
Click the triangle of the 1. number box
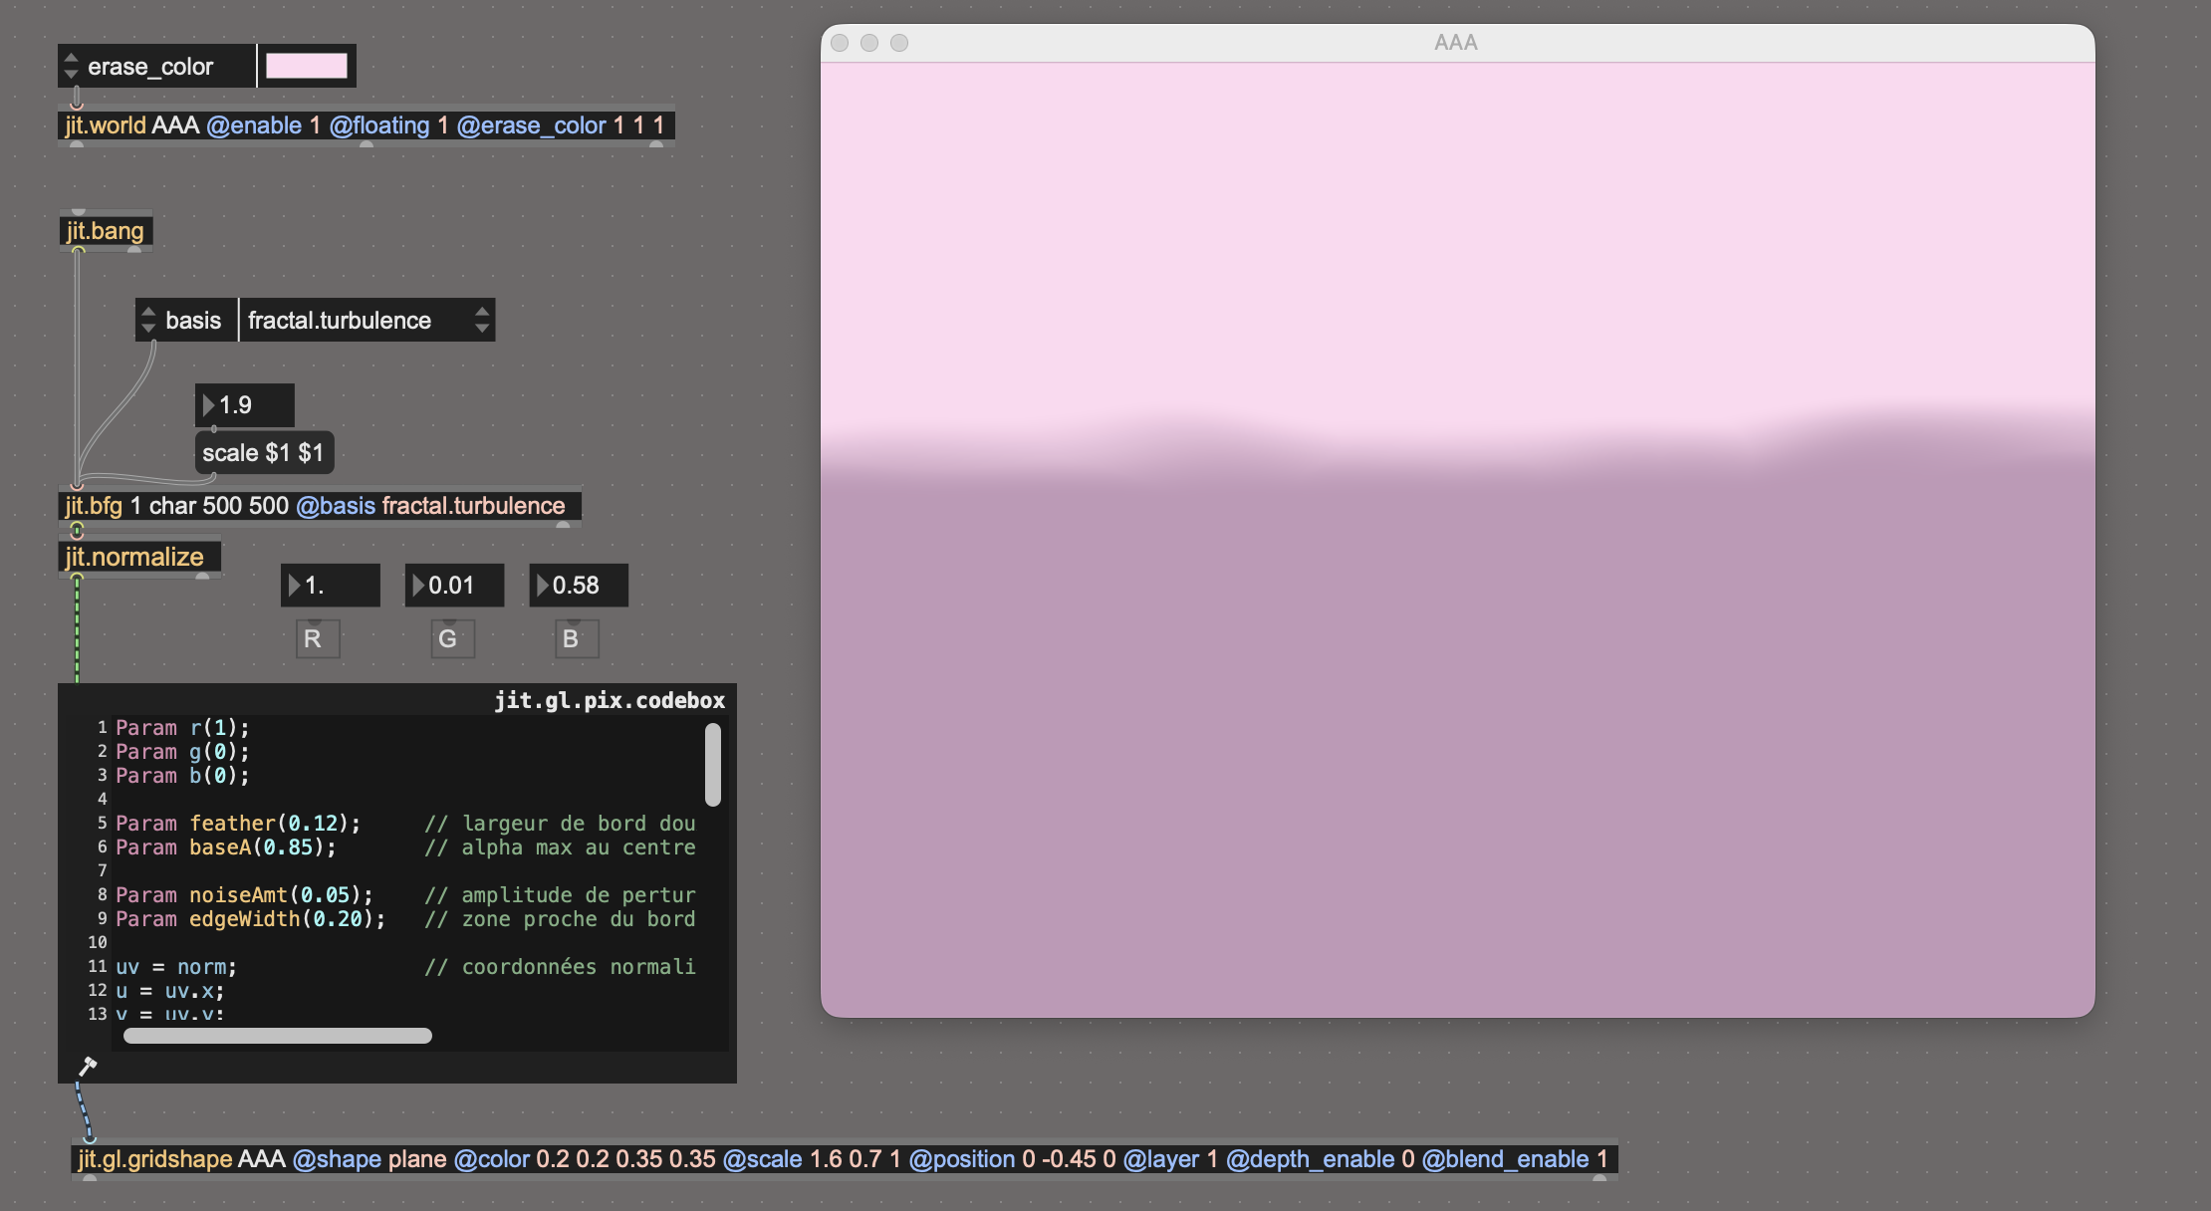(295, 586)
